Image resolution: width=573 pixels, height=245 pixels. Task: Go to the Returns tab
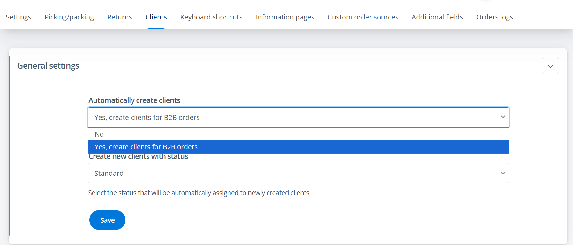[x=120, y=17]
